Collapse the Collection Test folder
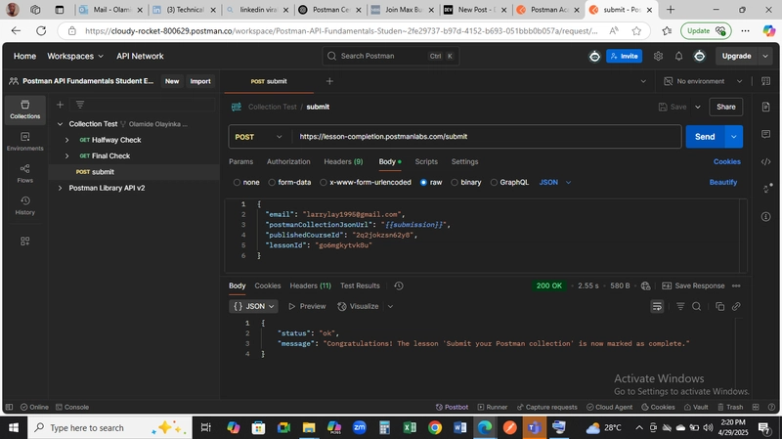This screenshot has height=439, width=782. (x=60, y=124)
